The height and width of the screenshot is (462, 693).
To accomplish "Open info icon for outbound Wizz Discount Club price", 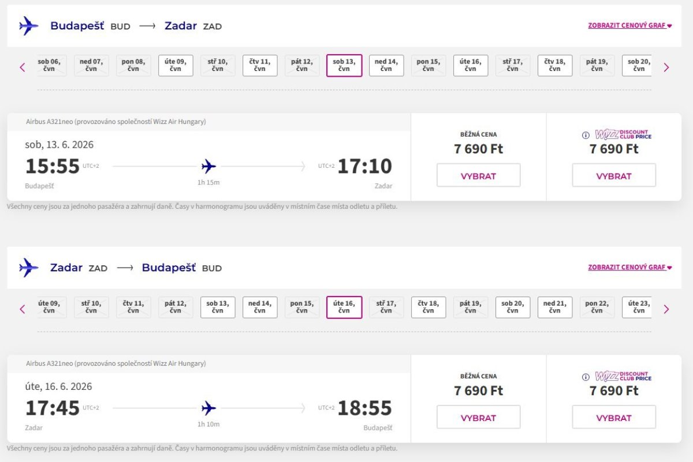I will 586,136.
